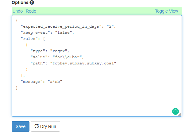This screenshot has width=189, height=139.
Task: Click the "a\nb" message value
Action: point(55,82)
